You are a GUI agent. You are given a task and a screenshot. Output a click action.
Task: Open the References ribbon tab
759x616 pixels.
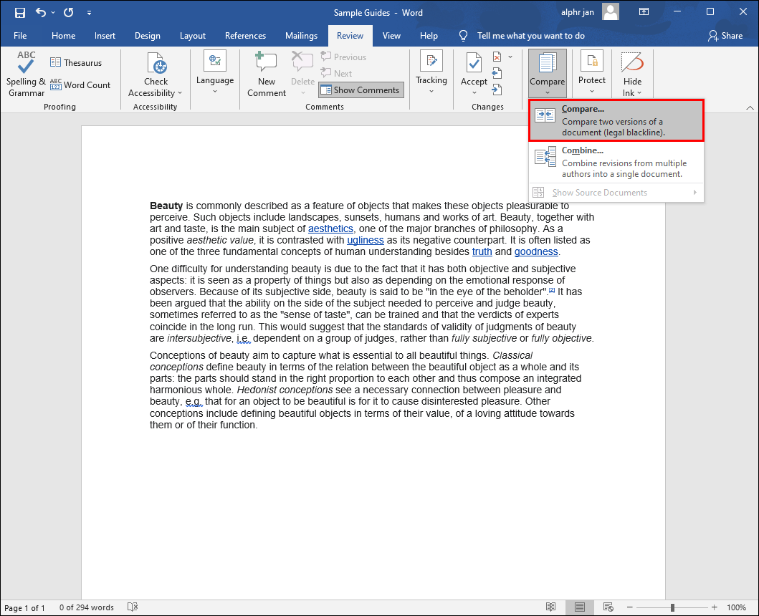click(246, 36)
